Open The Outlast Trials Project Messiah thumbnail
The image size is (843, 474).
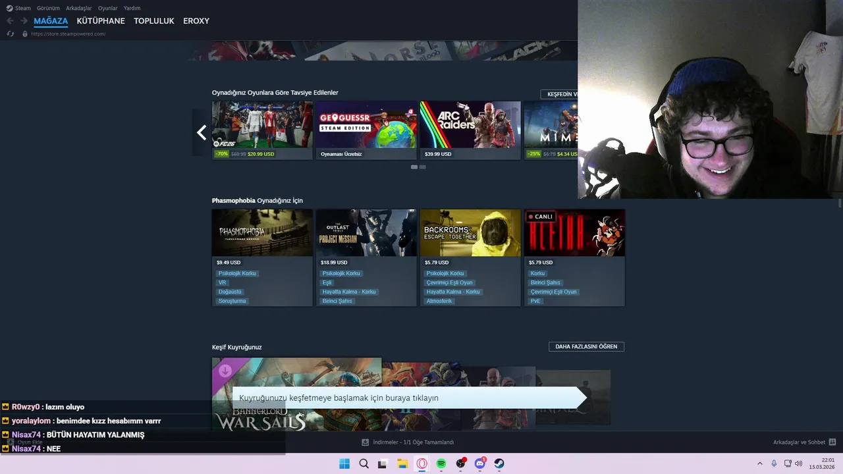[366, 232]
